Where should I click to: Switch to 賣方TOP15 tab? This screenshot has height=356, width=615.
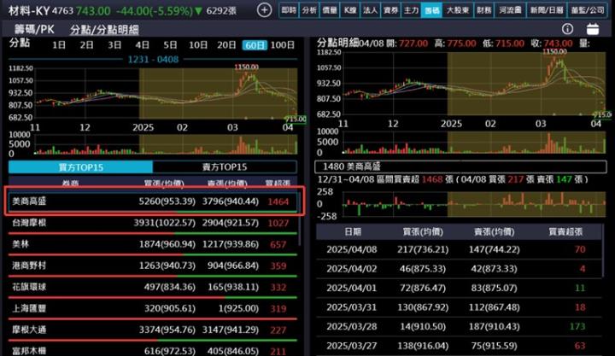tap(226, 166)
